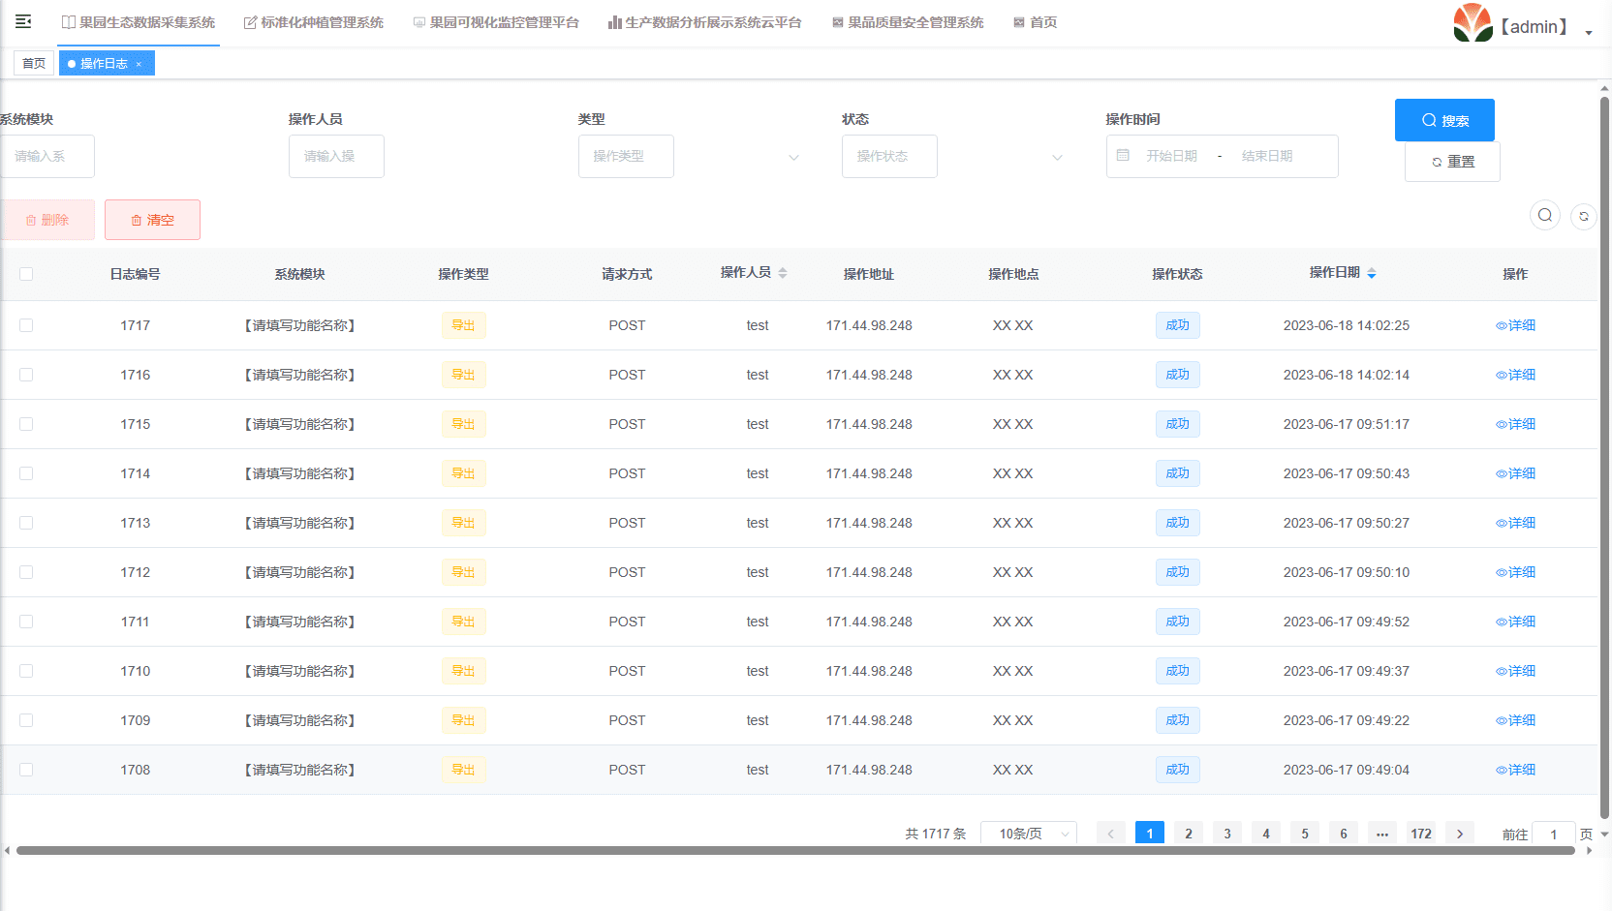The image size is (1612, 911).
Task: Sort the table by the 操作日期 column
Action: [1372, 273]
